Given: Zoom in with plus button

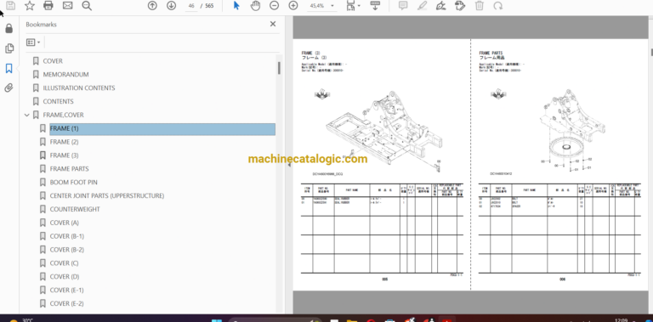Looking at the screenshot, I should [293, 5].
